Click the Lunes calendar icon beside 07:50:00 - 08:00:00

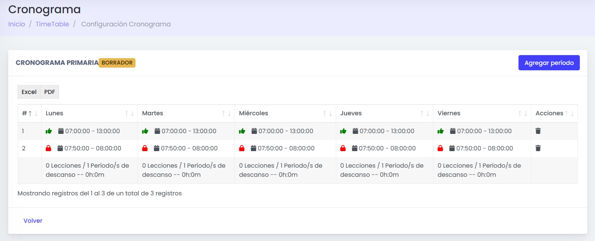[60, 148]
